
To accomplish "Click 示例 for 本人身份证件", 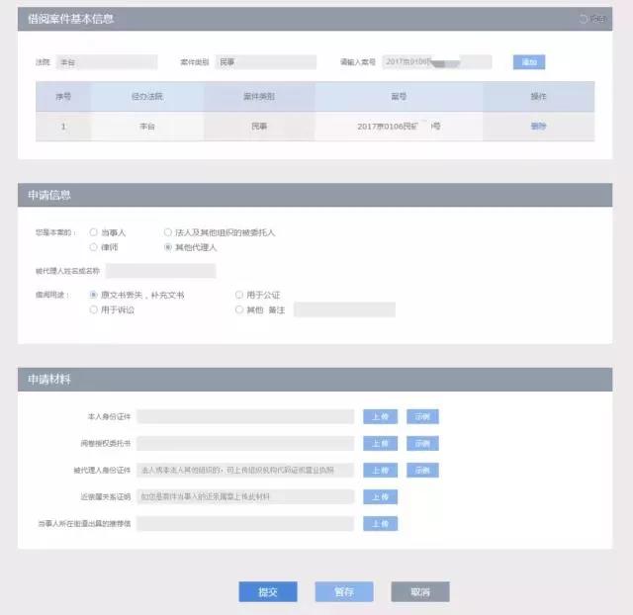I will (x=422, y=416).
